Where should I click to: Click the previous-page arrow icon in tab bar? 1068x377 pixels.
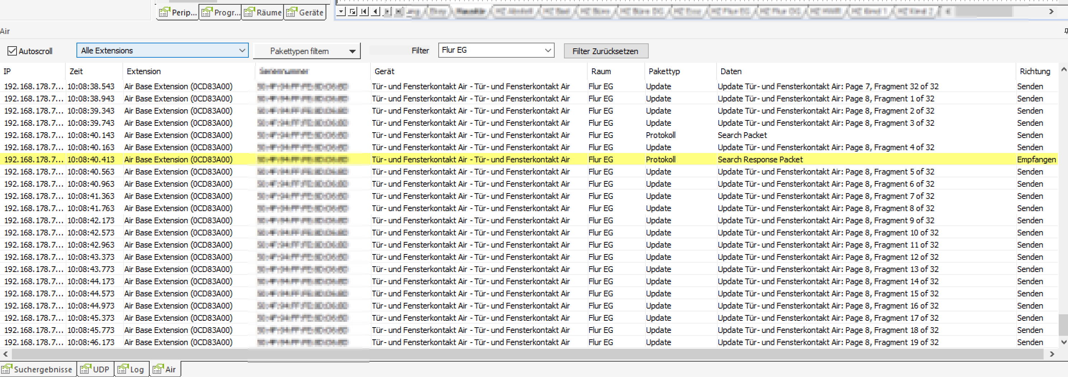tap(375, 11)
